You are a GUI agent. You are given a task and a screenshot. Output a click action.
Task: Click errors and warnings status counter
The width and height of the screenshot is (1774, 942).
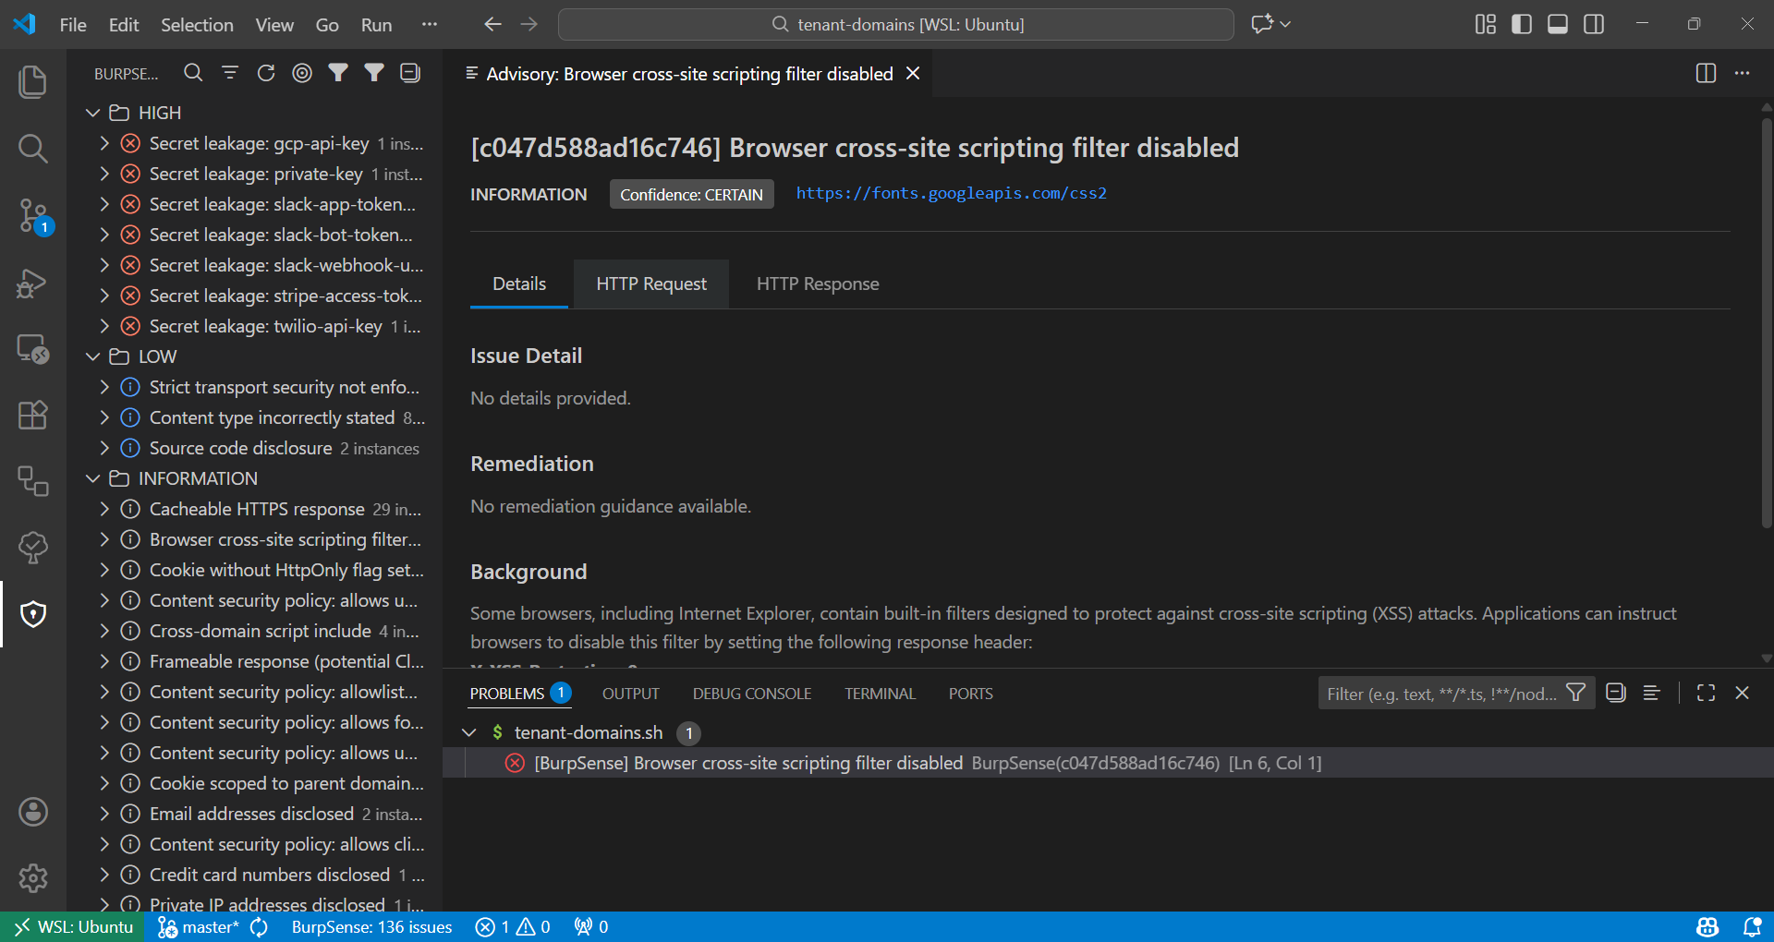513,926
